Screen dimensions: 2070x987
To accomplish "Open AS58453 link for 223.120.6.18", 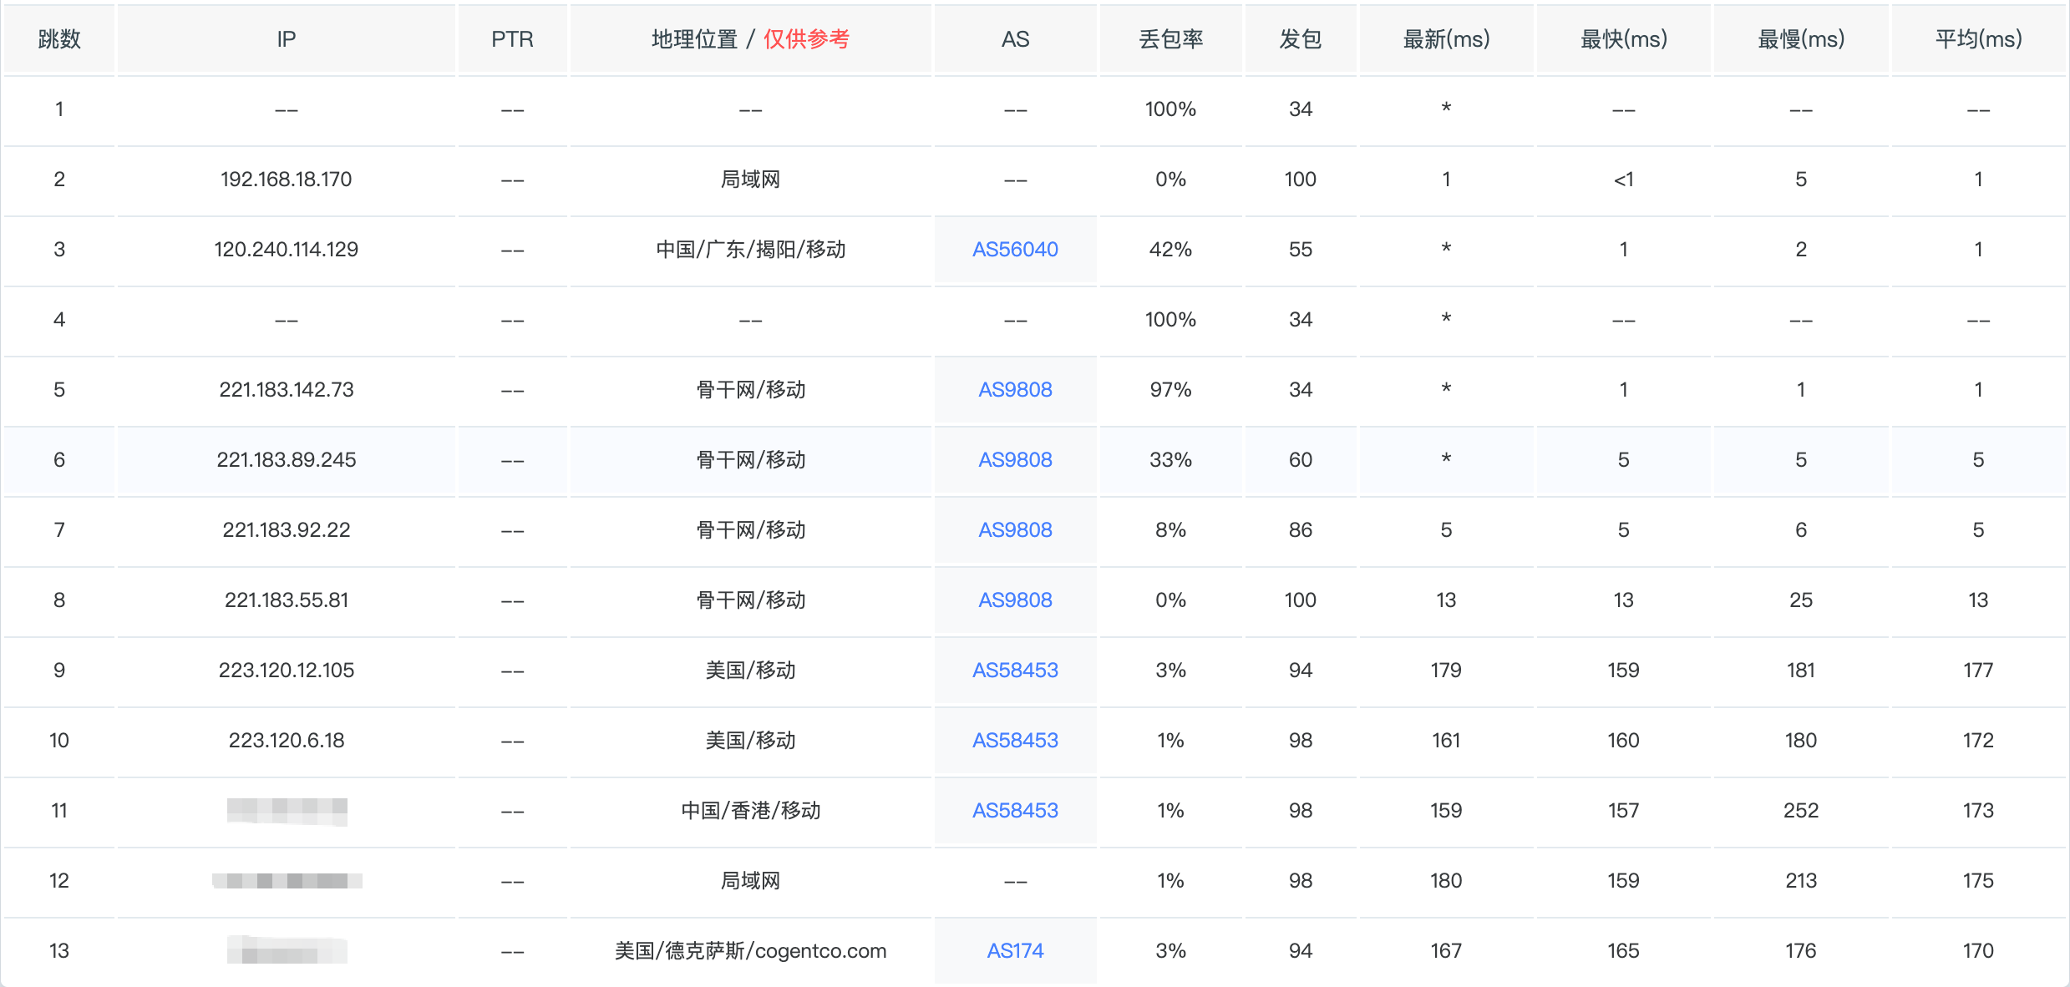I will 1015,741.
